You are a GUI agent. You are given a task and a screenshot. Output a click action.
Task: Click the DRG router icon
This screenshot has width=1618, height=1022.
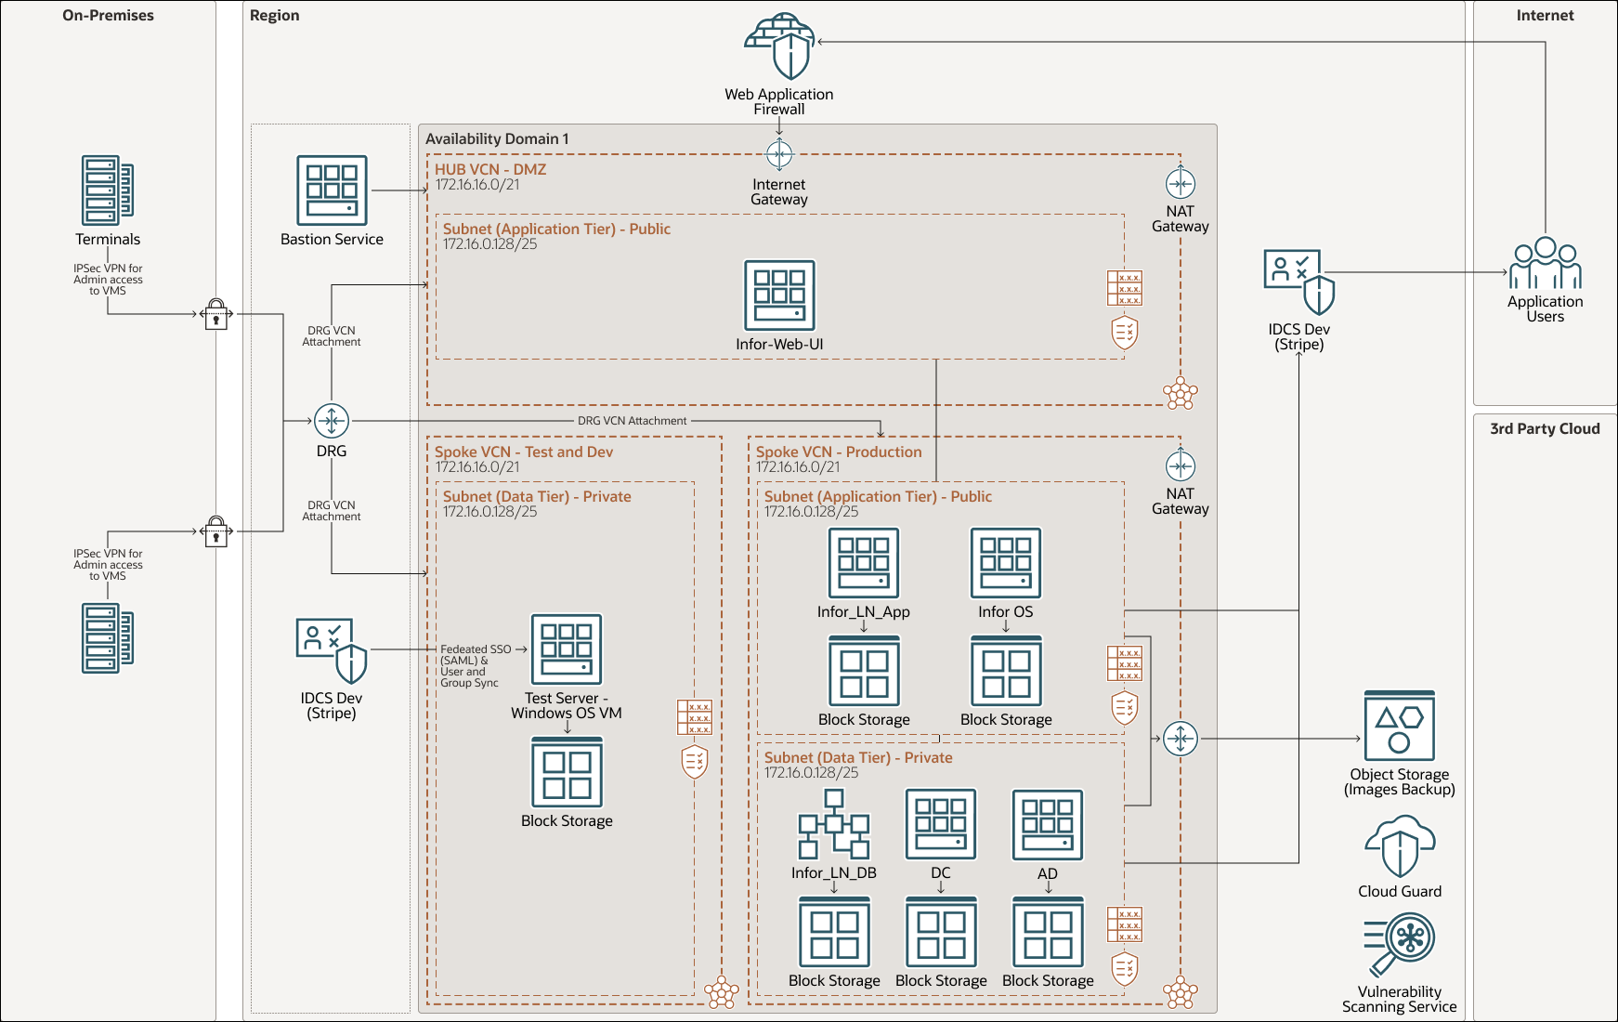coord(332,419)
